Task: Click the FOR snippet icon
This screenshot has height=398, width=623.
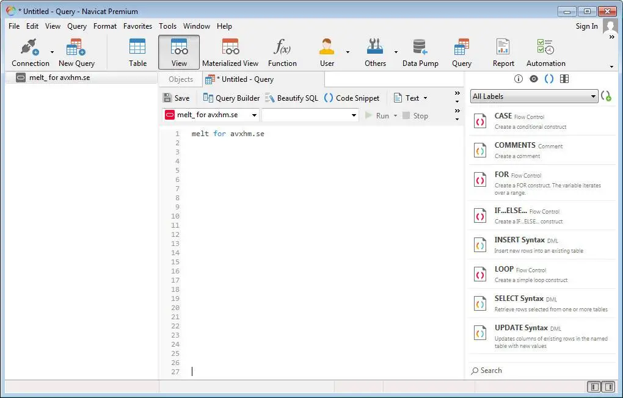Action: click(x=480, y=179)
